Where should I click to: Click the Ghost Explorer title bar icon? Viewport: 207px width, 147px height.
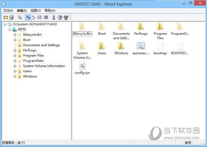pos(4,4)
